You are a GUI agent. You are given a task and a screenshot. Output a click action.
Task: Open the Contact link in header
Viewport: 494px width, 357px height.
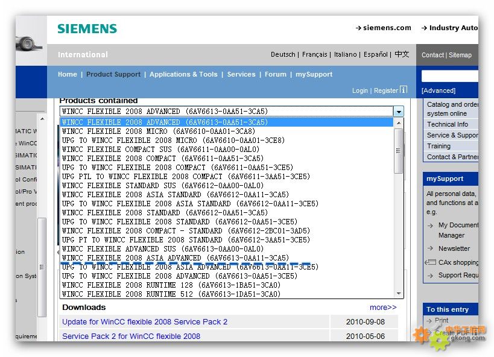click(432, 55)
